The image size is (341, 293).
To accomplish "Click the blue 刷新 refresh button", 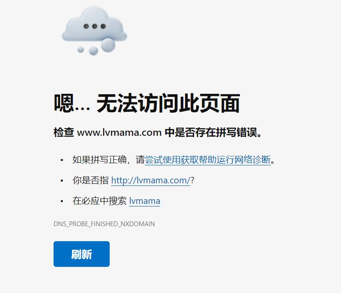I will (x=81, y=254).
